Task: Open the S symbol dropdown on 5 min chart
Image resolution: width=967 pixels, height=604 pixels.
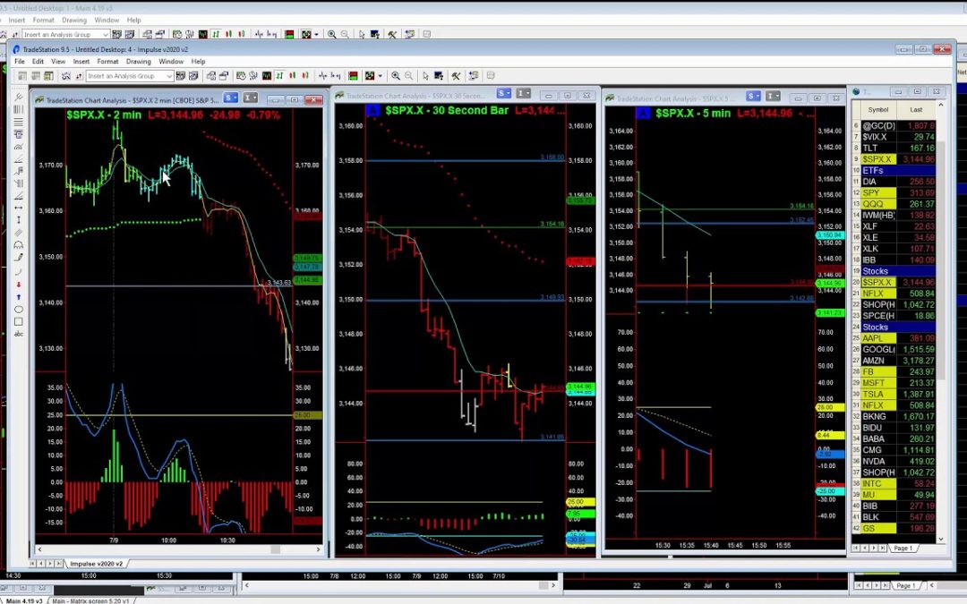Action: point(754,96)
